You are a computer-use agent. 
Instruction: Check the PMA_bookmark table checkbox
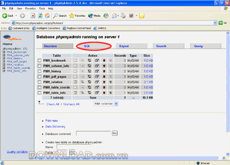click(39, 60)
